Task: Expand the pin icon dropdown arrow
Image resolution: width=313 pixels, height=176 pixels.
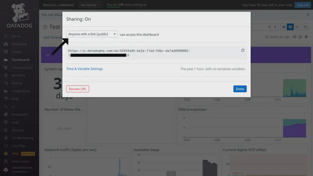Action: (274, 27)
